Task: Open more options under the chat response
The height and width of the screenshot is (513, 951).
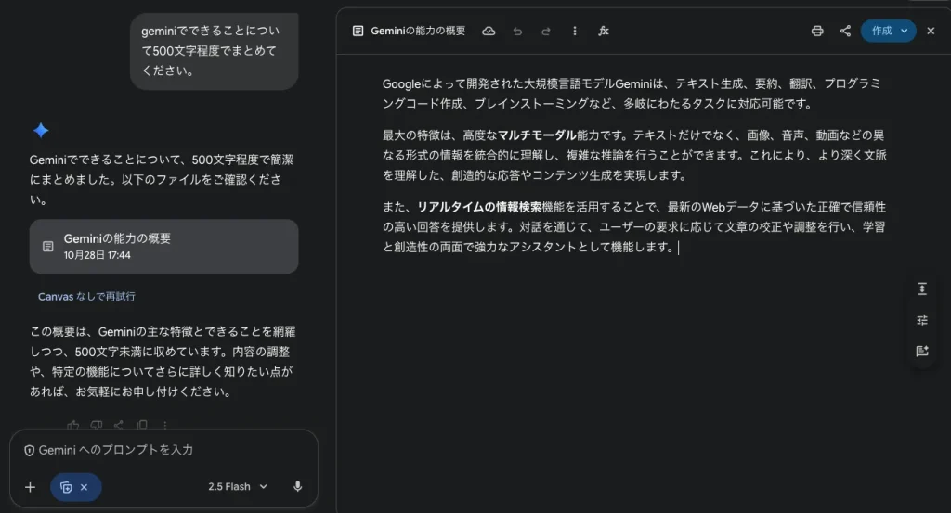Action: point(164,425)
